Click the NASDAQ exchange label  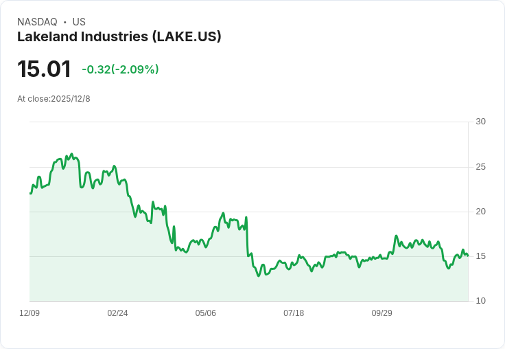pyautogui.click(x=37, y=22)
